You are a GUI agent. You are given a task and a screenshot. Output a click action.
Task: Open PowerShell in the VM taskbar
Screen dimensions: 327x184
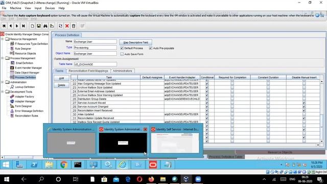coord(34,165)
